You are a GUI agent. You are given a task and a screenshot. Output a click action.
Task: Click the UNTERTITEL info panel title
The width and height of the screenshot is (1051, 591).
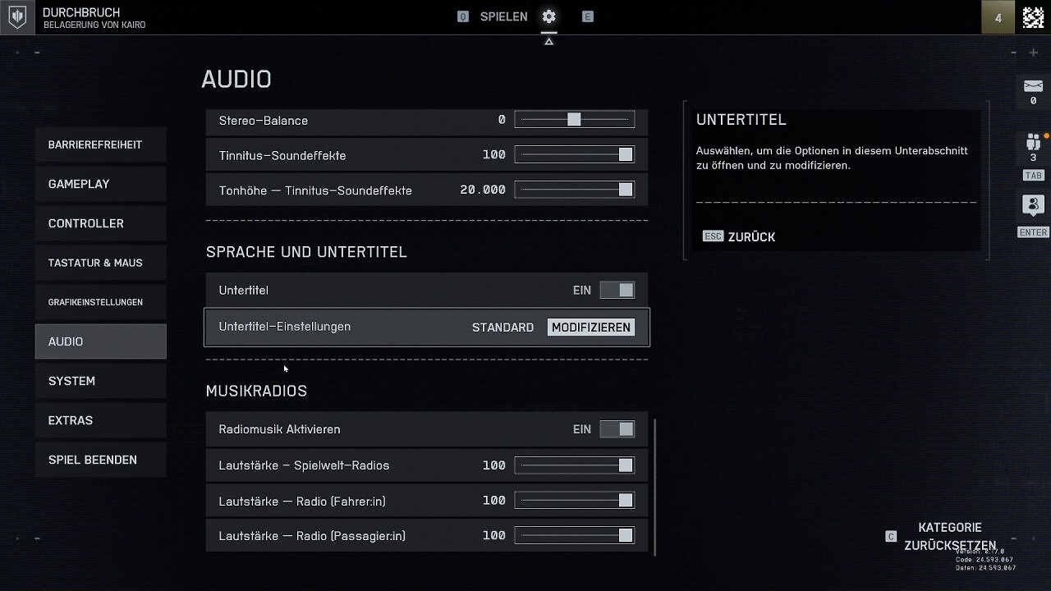tap(741, 120)
